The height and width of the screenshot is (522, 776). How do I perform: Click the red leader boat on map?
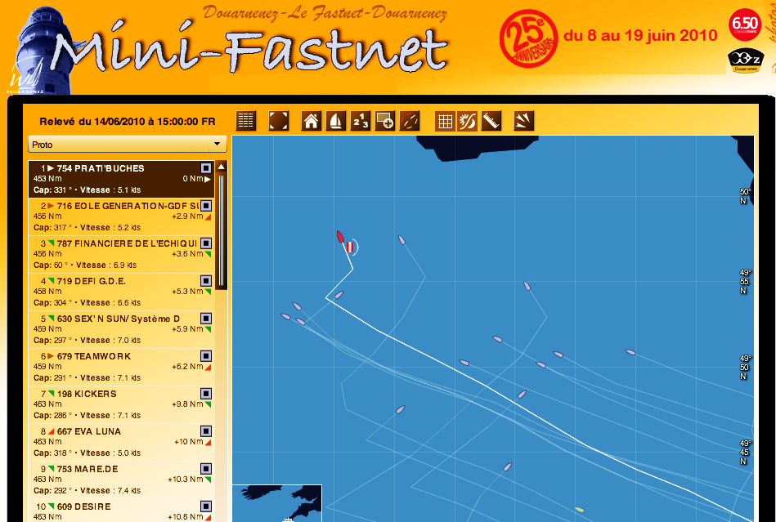[340, 237]
